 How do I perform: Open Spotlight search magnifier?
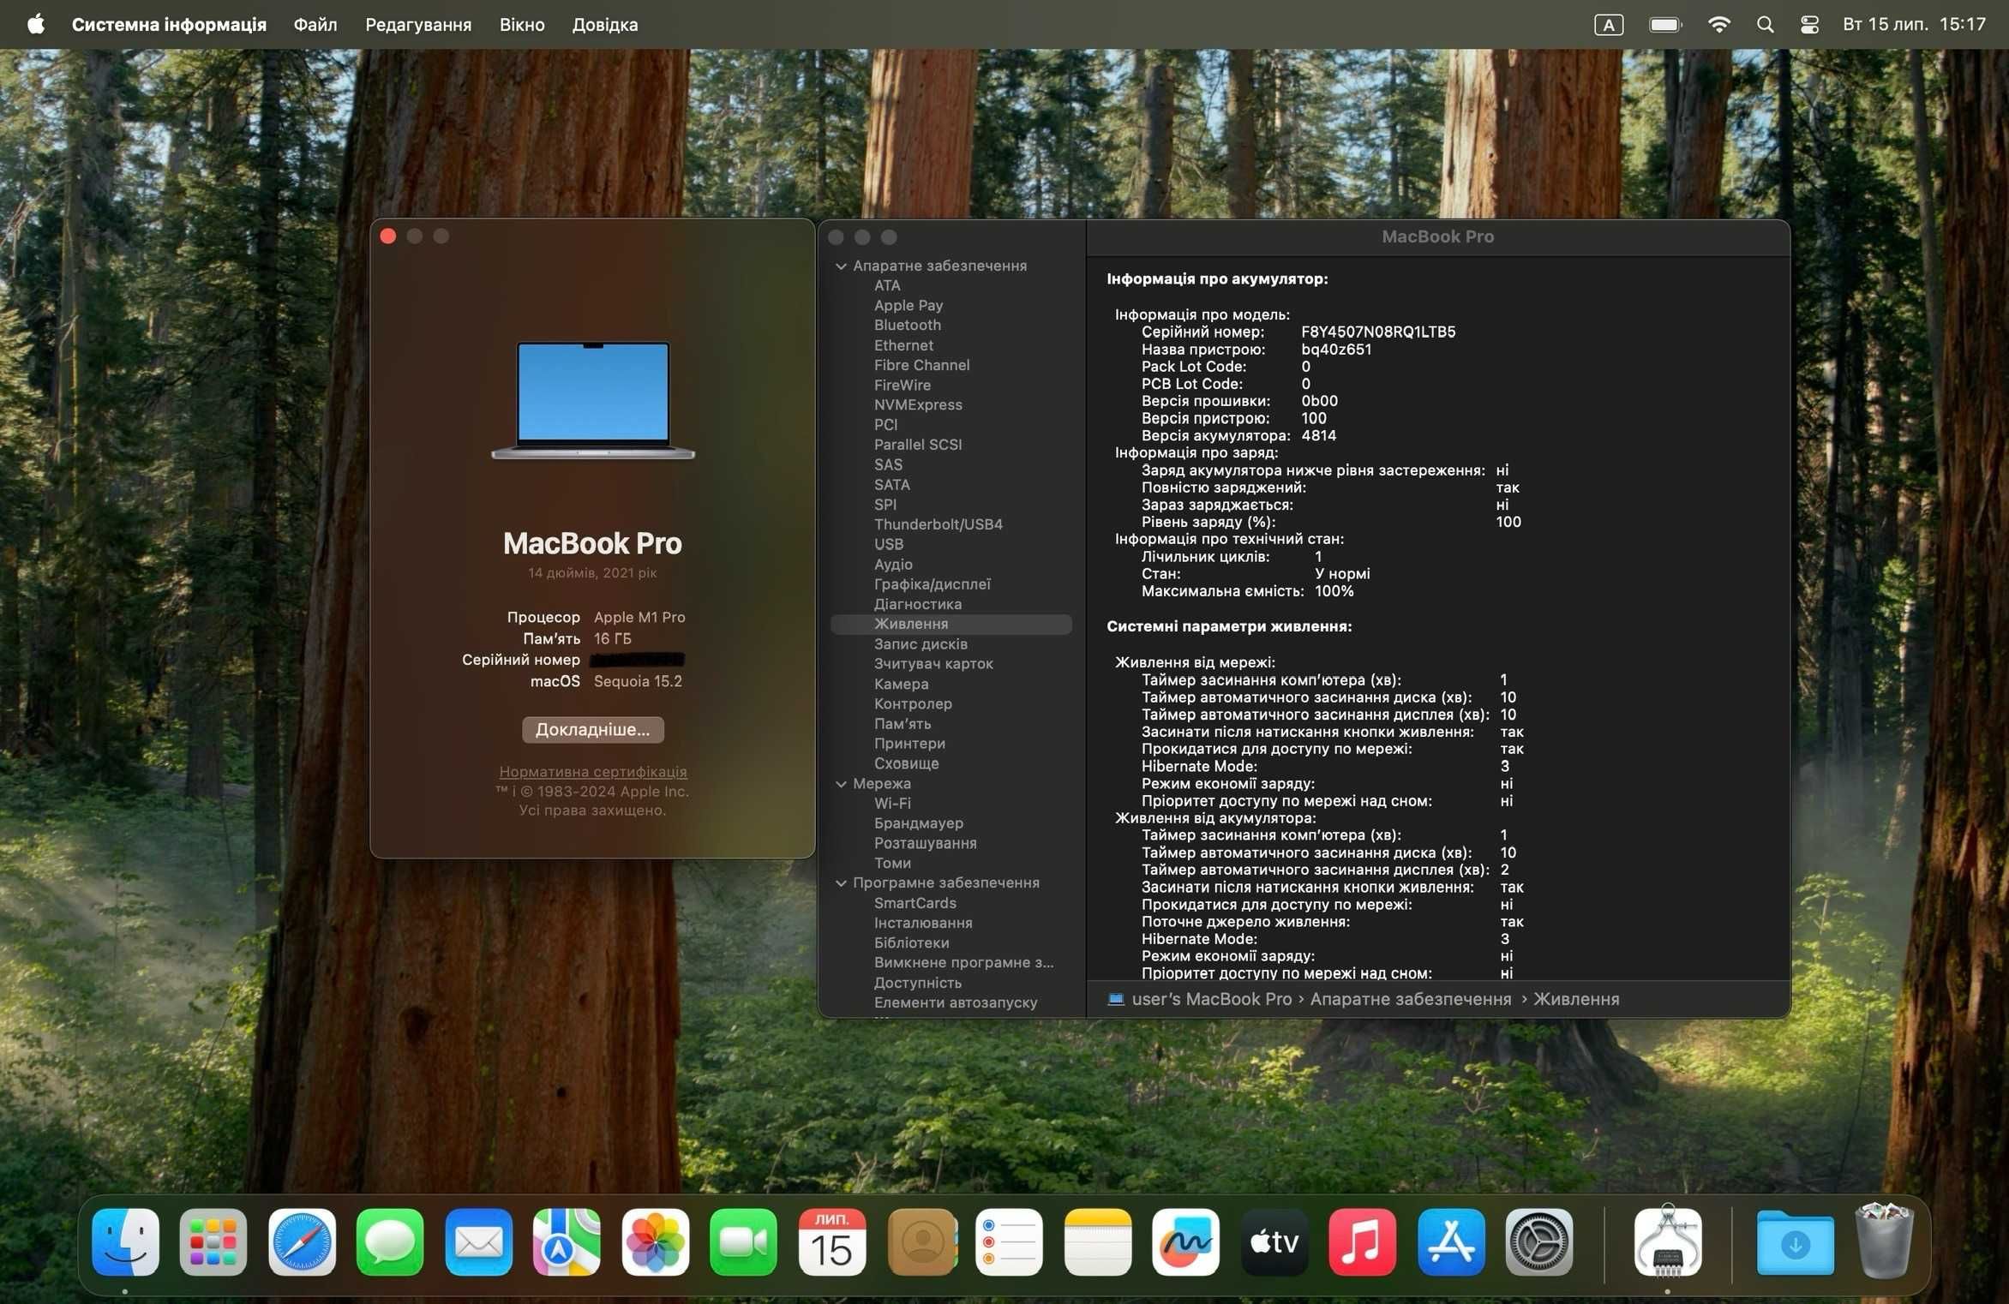click(x=1765, y=25)
